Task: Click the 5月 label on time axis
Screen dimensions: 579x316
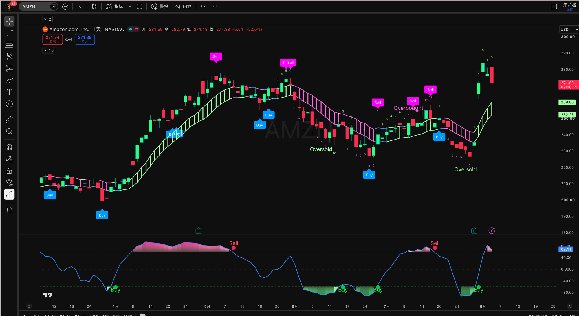Action: coord(207,306)
